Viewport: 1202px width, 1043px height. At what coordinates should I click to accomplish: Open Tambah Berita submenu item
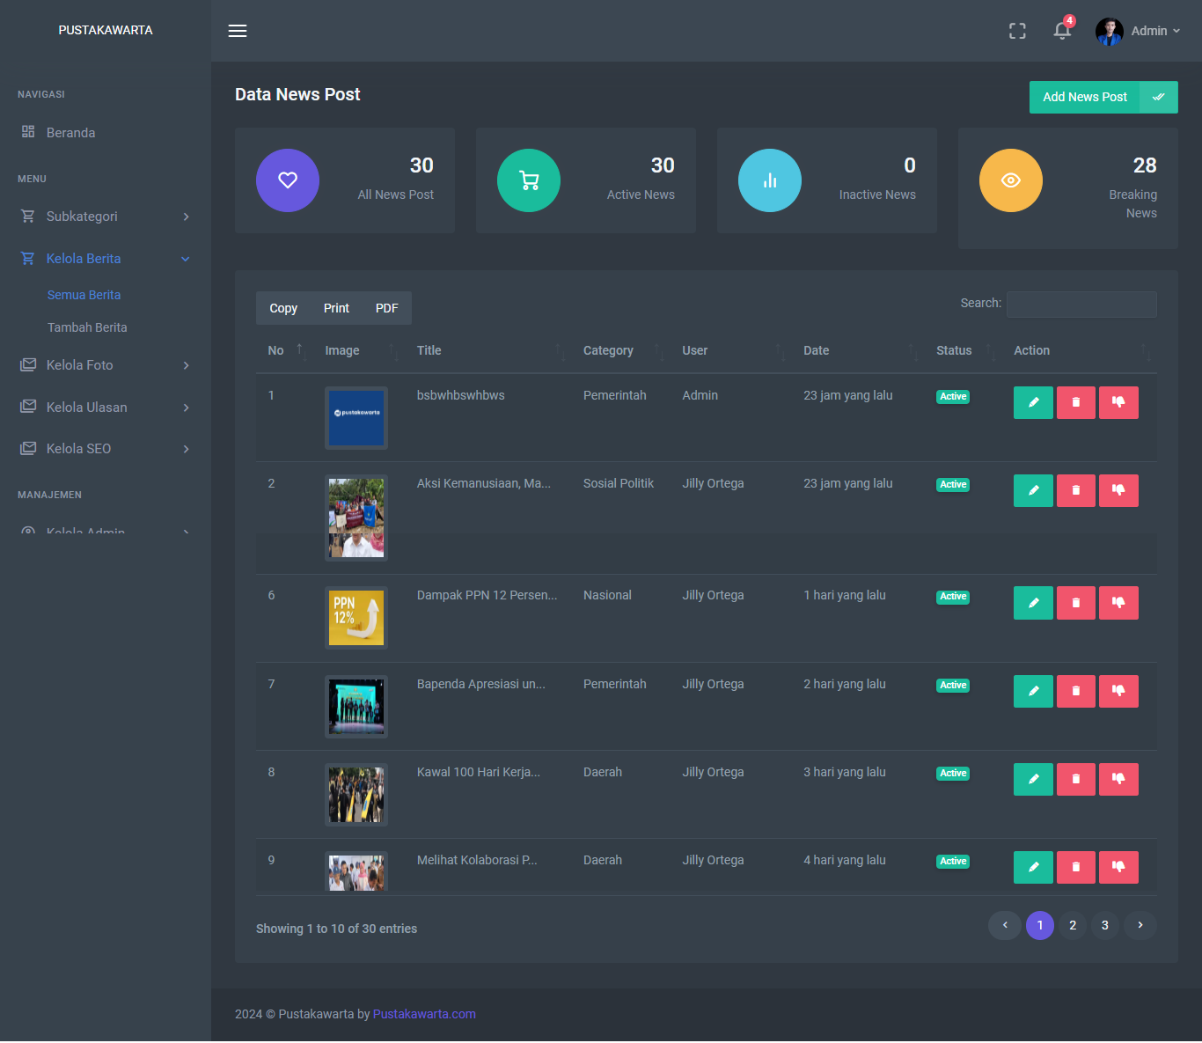tap(87, 327)
